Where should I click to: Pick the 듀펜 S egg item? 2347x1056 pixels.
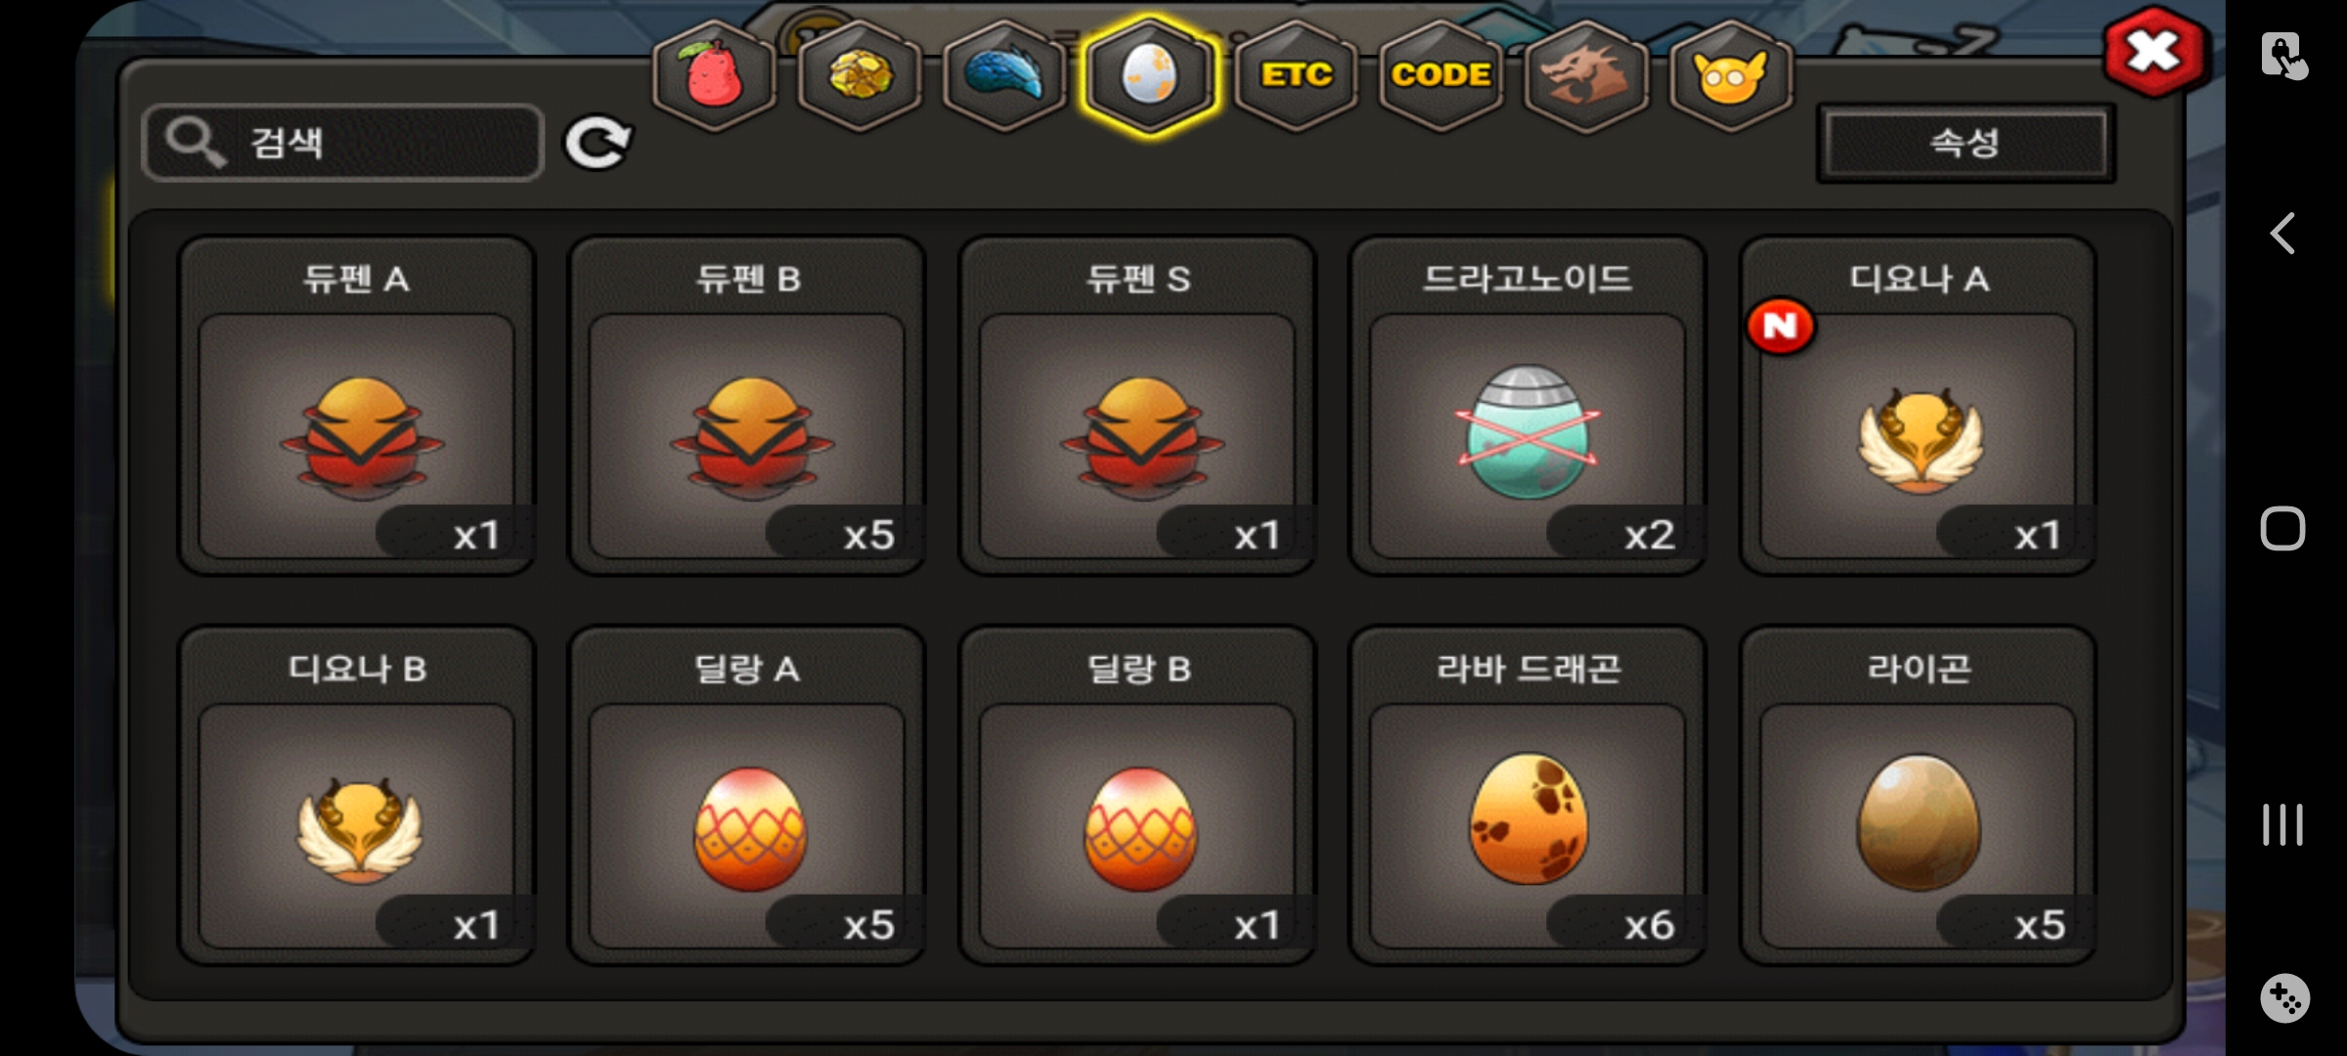tap(1137, 406)
